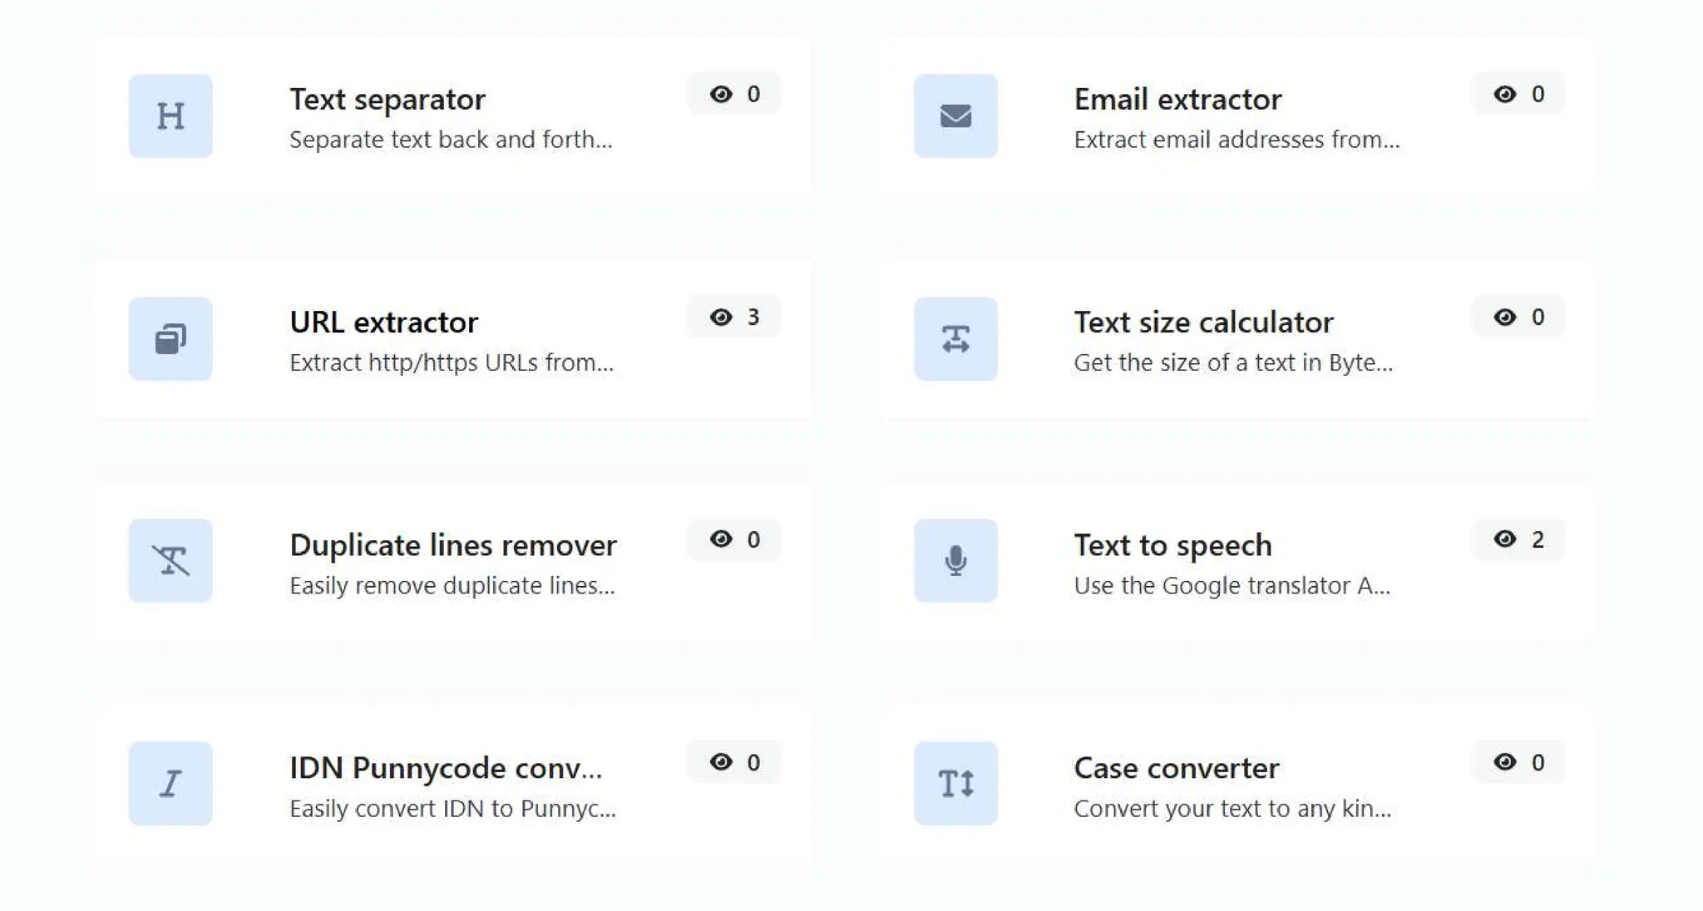Click the IDN Punnycode italic icon
Screen dimensions: 1703x911
170,783
